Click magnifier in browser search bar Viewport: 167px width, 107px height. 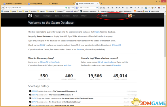coord(97,7)
